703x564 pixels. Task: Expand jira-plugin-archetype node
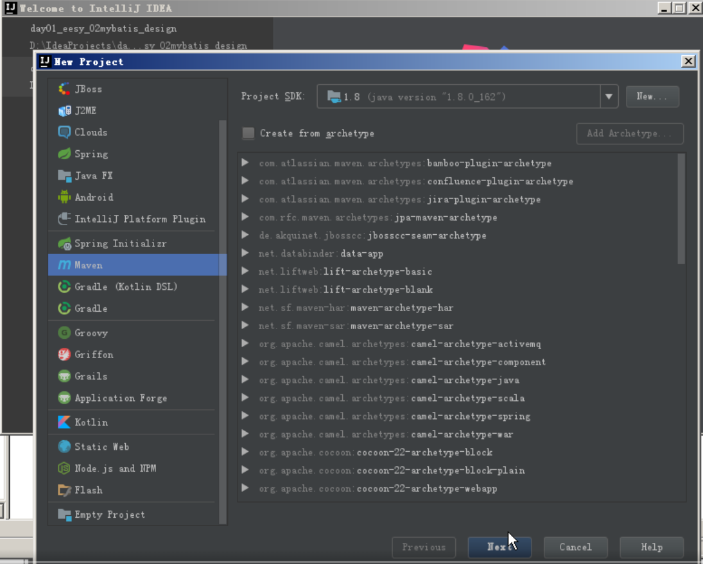coord(245,198)
